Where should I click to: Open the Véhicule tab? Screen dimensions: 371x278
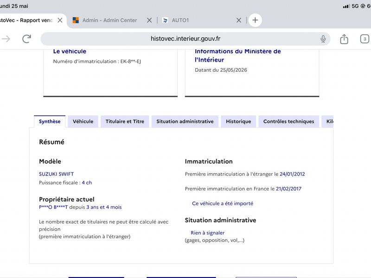[83, 121]
